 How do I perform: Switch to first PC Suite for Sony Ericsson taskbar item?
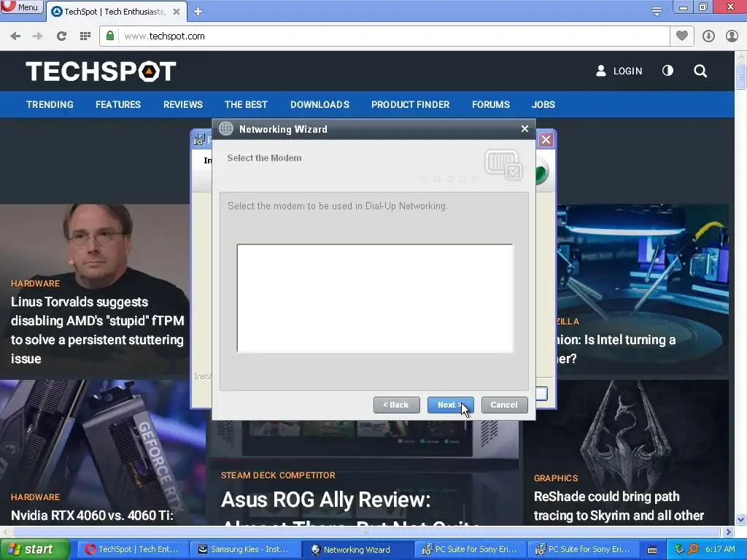pos(470,550)
